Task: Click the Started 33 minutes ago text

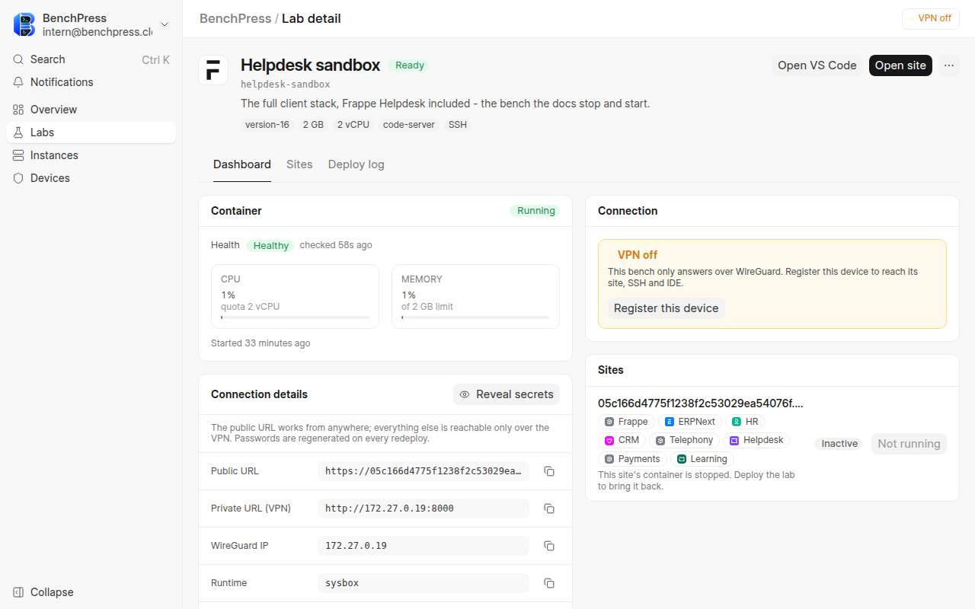Action: [261, 343]
